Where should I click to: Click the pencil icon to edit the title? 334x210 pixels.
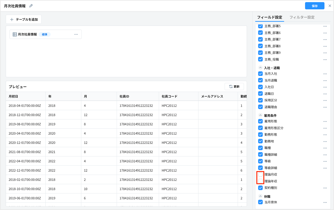pyautogui.click(x=31, y=6)
